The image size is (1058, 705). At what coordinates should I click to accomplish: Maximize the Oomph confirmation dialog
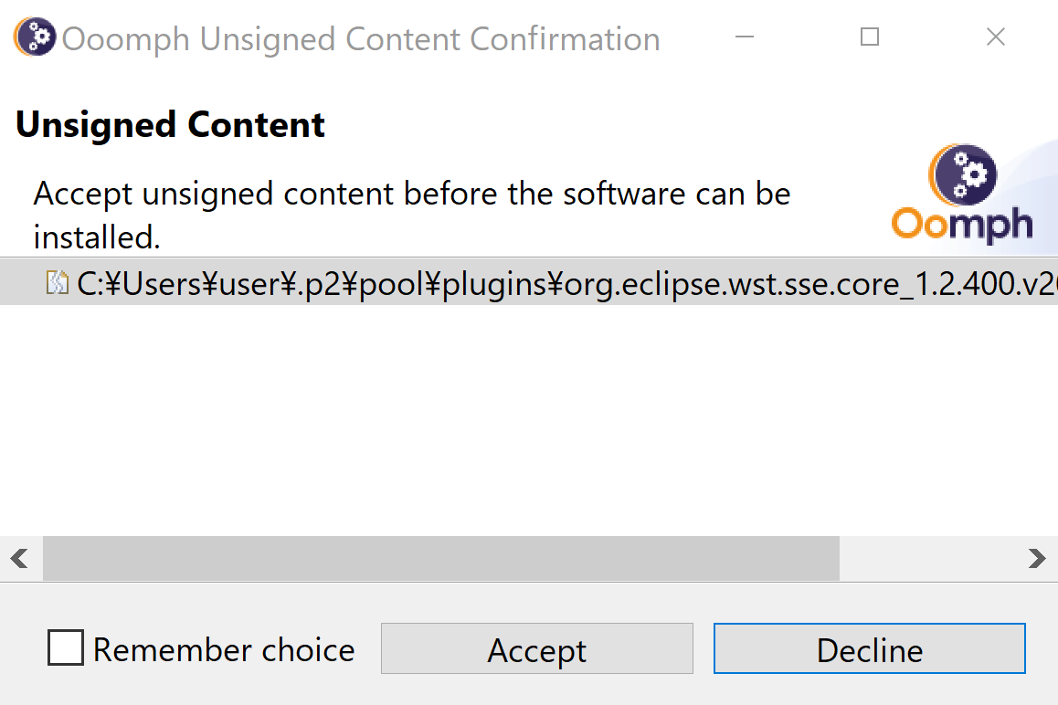coord(870,37)
